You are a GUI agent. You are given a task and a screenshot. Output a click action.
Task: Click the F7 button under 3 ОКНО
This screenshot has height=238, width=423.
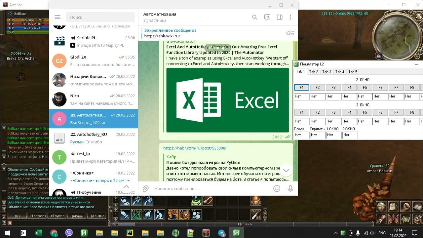point(396,112)
